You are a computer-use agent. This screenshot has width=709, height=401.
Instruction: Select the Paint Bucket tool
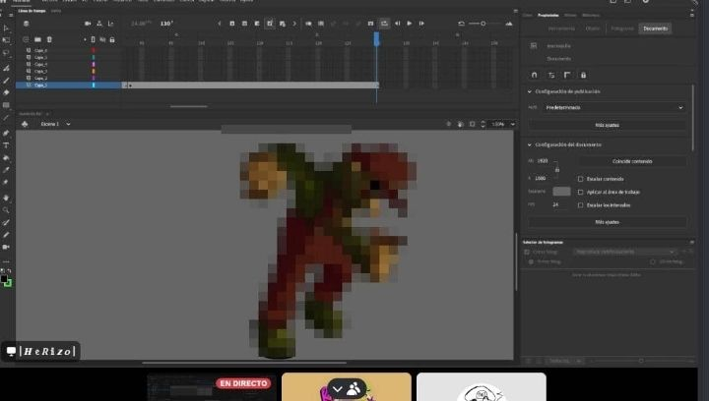(x=6, y=158)
